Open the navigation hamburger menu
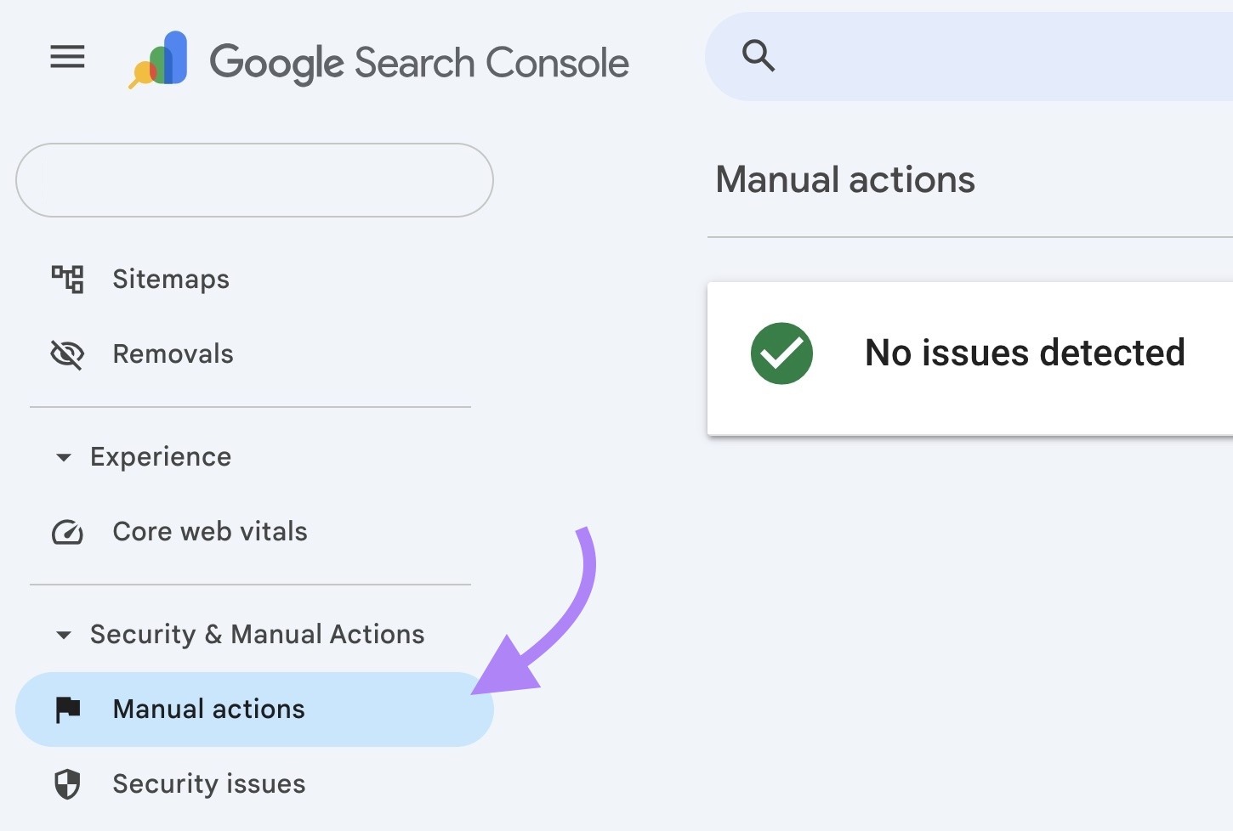This screenshot has width=1233, height=831. [67, 57]
